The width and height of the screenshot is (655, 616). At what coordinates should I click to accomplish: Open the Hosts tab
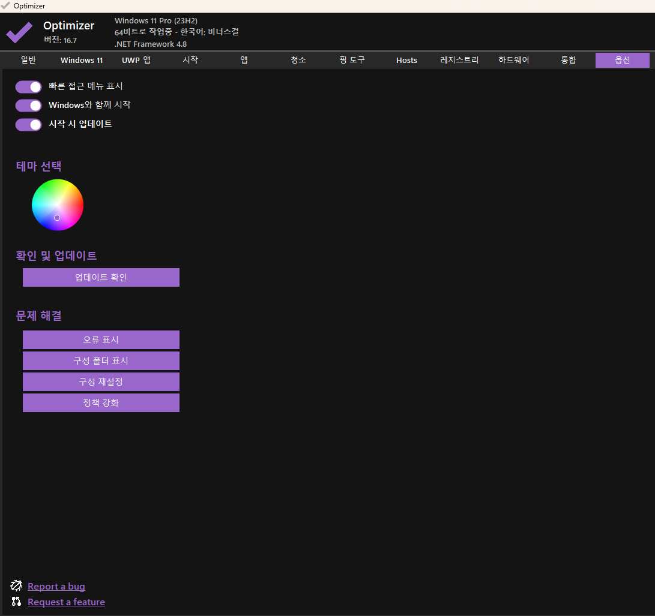406,60
